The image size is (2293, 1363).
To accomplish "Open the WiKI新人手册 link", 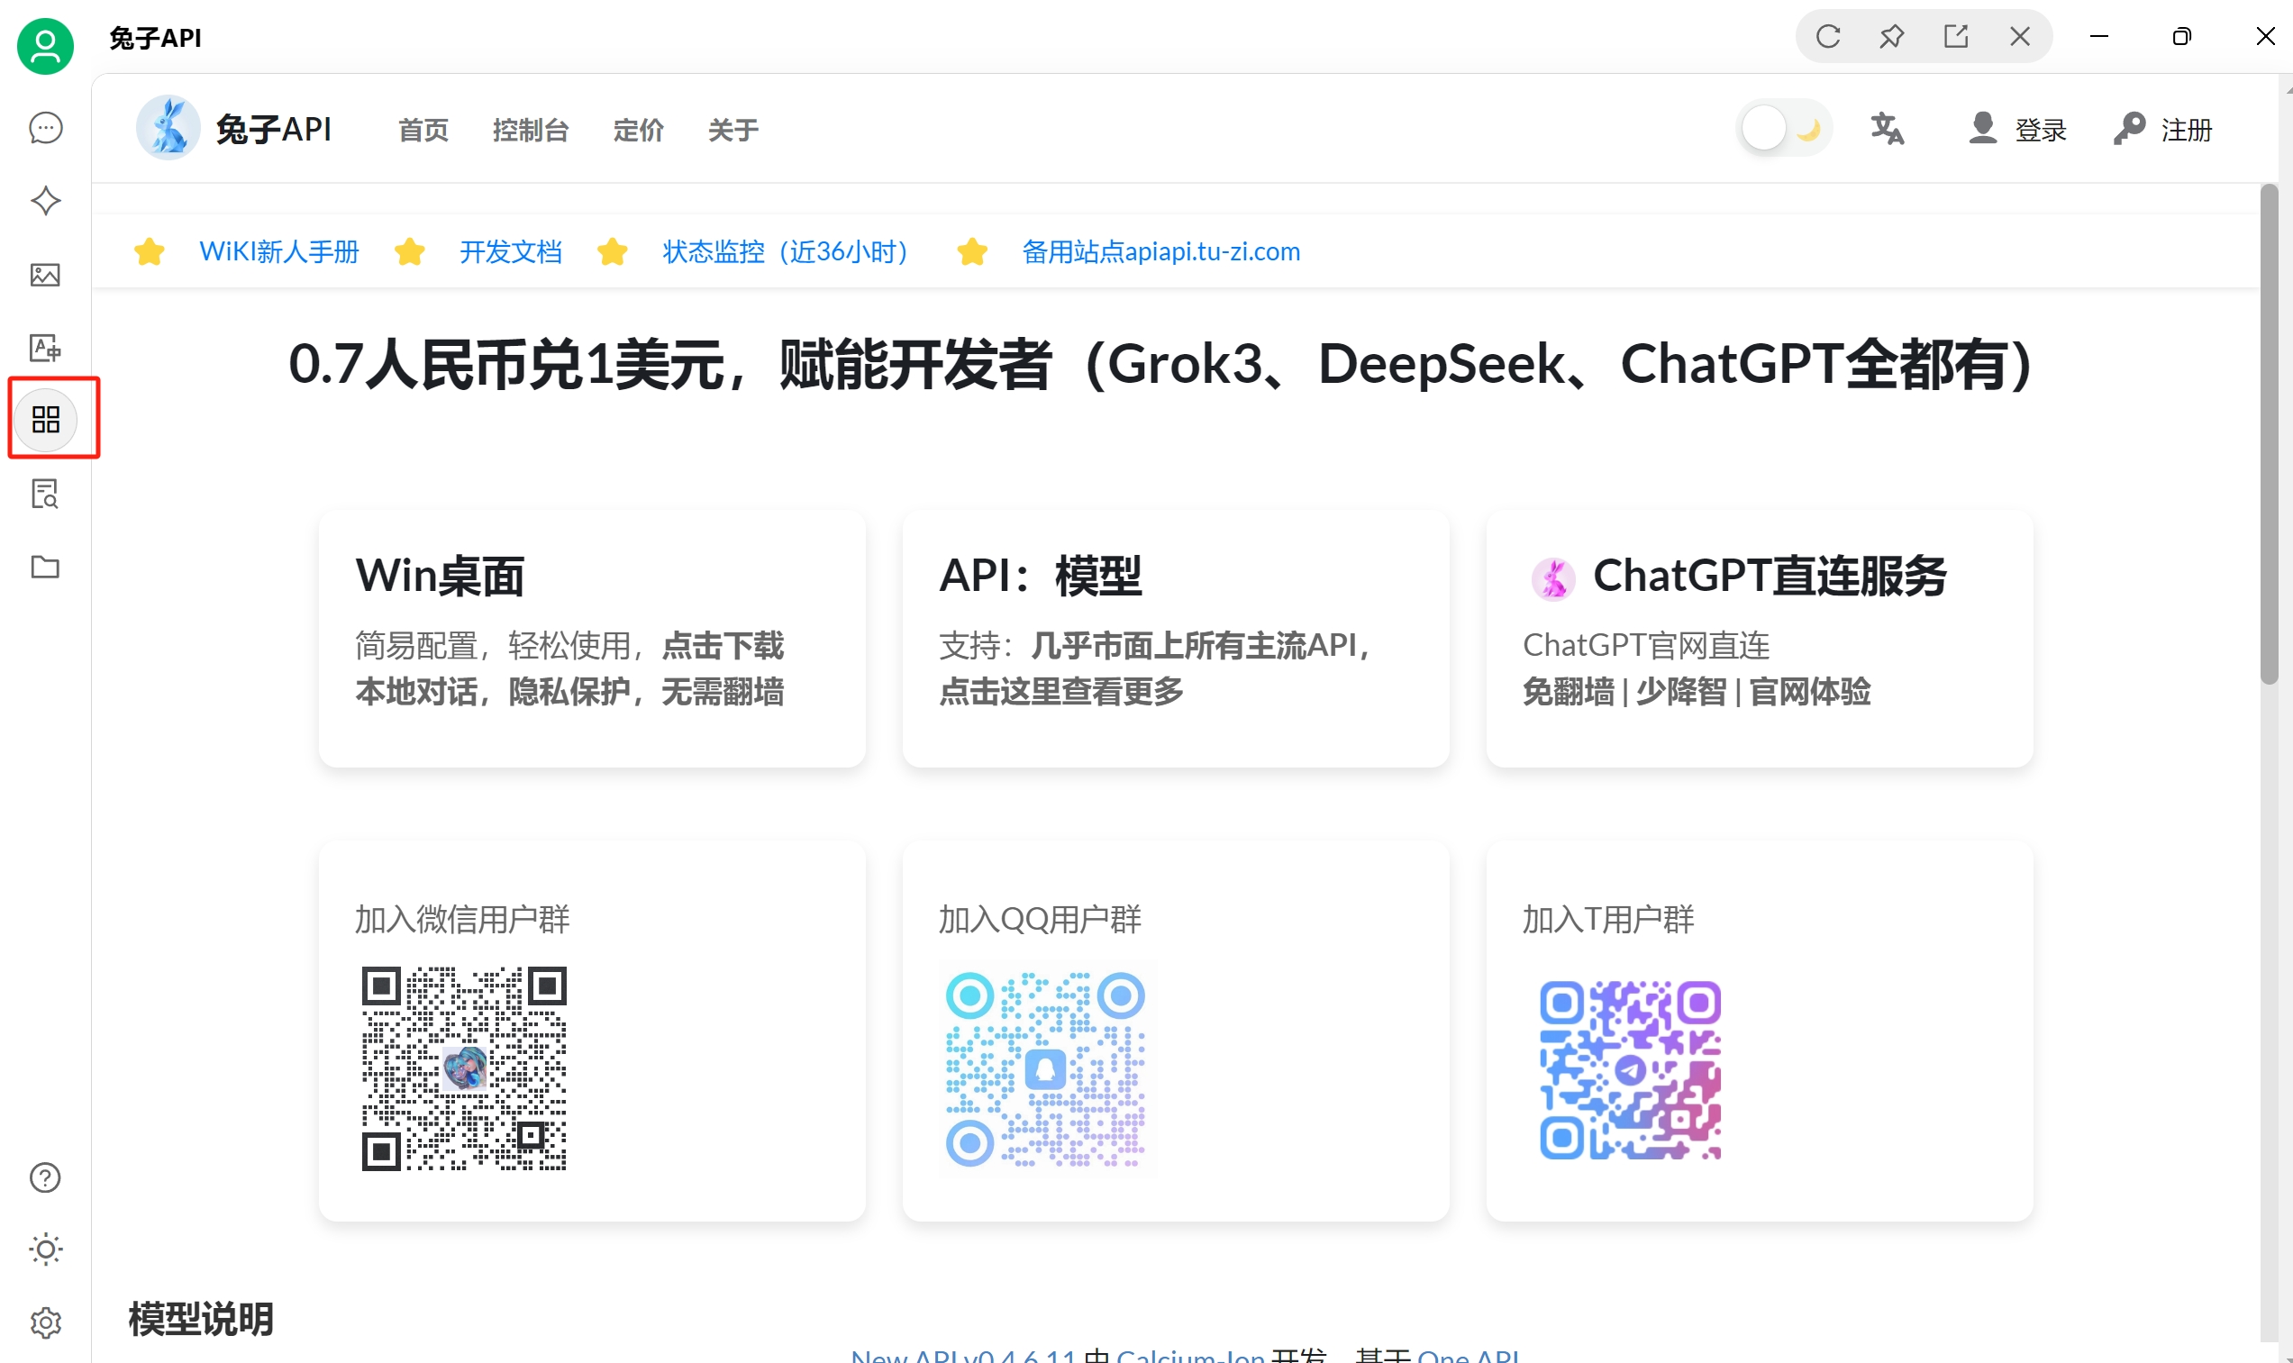I will pos(278,251).
